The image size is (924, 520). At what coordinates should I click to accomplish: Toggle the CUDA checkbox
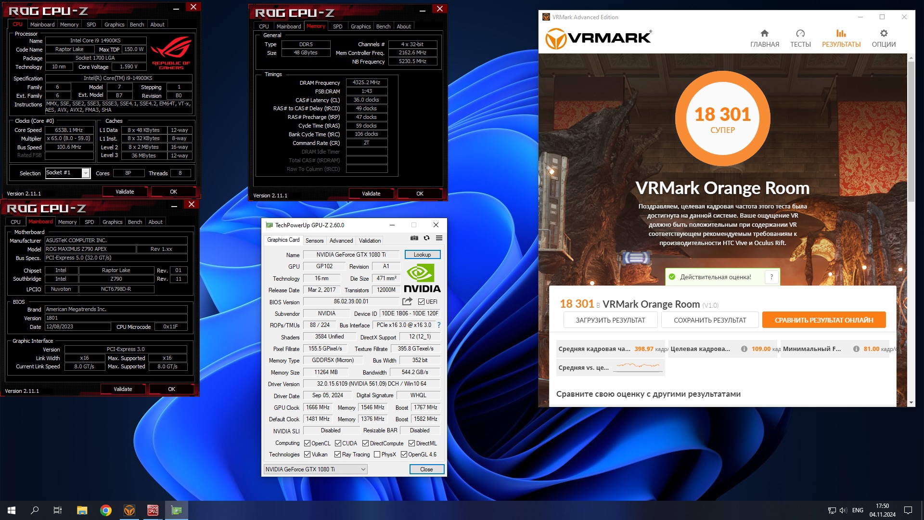coord(338,443)
